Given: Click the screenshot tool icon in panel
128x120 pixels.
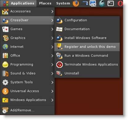Looking at the screenshot, I should coord(93,3).
